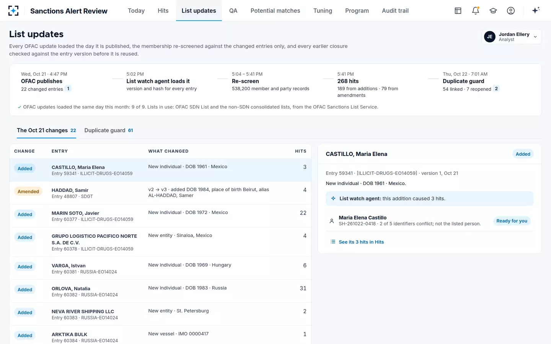This screenshot has width=551, height=344.
Task: Switch to the Duplicate guard sub-tab
Action: 109,130
